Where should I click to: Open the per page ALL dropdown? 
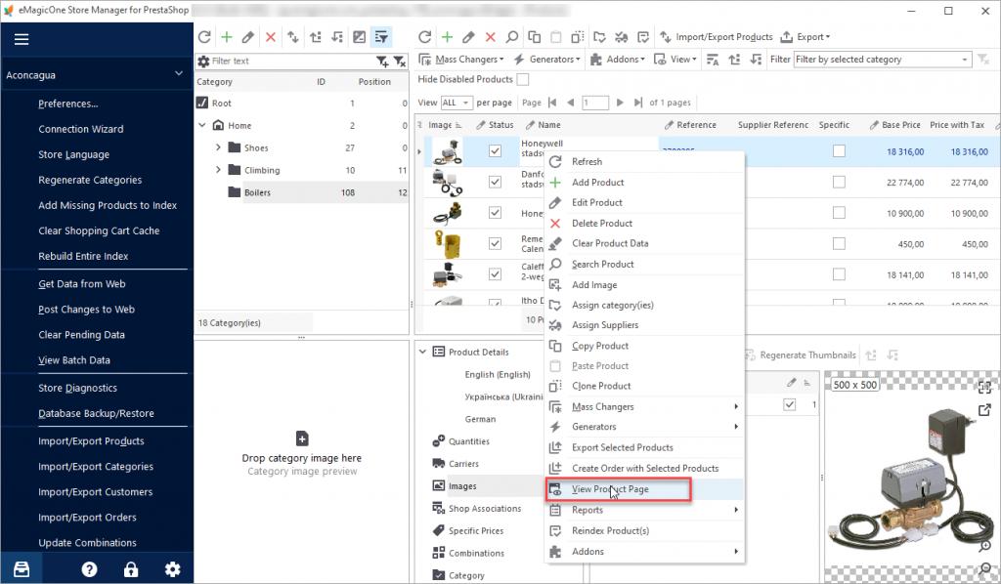pos(458,102)
